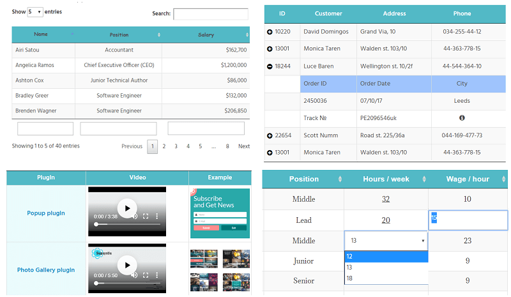Click the Senior position cell
Viewport: 511px width, 297px height.
pos(303,280)
